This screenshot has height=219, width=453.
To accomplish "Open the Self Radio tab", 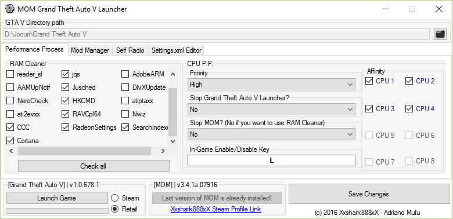I will pyautogui.click(x=130, y=50).
